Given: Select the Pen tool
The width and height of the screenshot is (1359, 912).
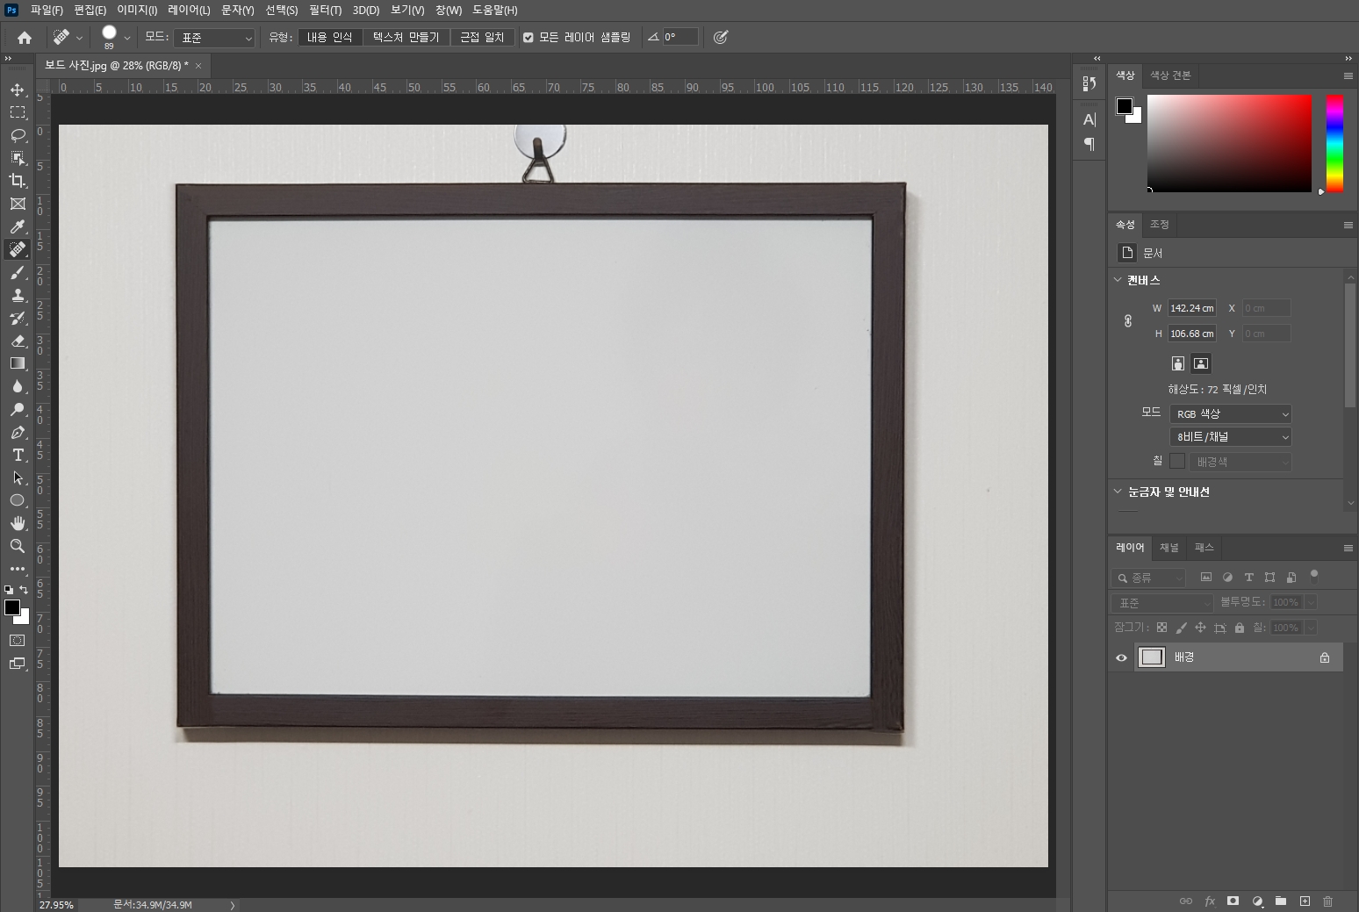Looking at the screenshot, I should [x=18, y=432].
